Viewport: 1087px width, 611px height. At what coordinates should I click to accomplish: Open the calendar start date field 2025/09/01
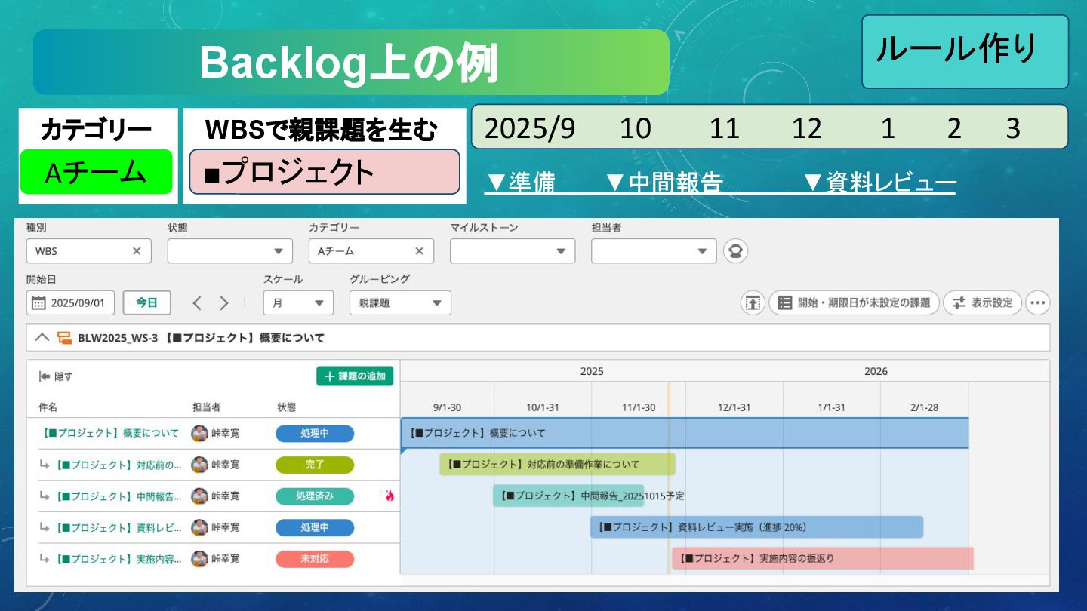pos(71,302)
